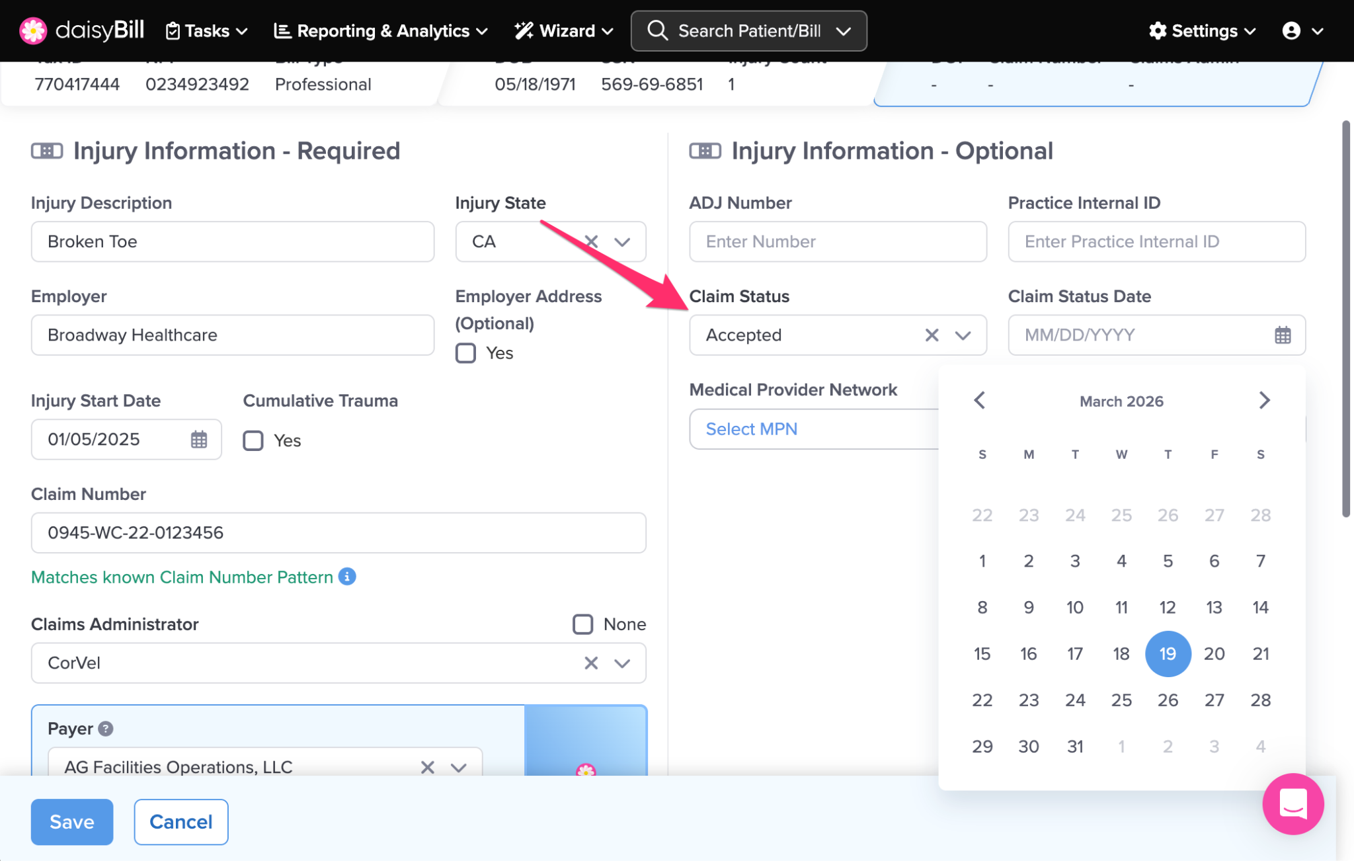Open the Injury Start Date calendar icon
The image size is (1354, 861).
coord(199,439)
